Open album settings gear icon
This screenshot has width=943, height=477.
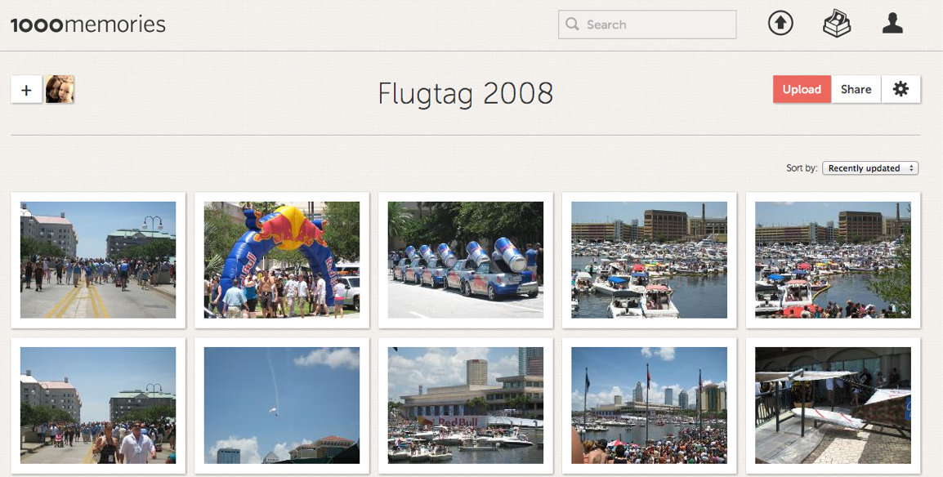pos(901,89)
